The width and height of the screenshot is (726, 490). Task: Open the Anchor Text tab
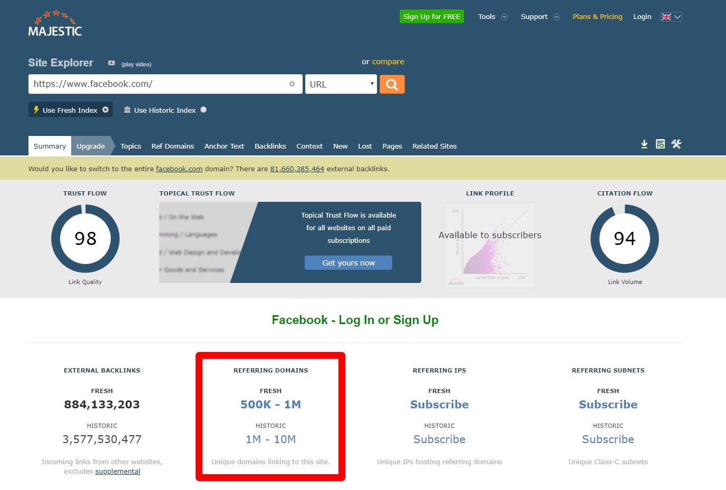click(224, 146)
